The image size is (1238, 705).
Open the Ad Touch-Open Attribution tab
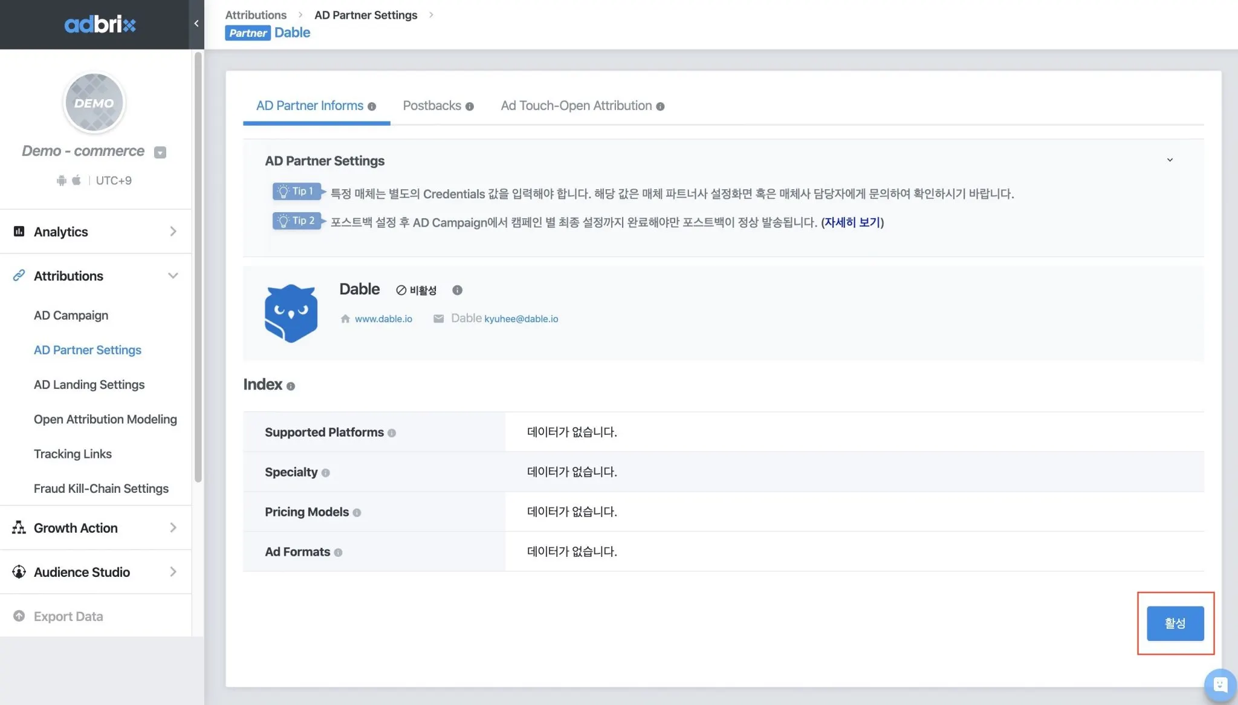[575, 106]
